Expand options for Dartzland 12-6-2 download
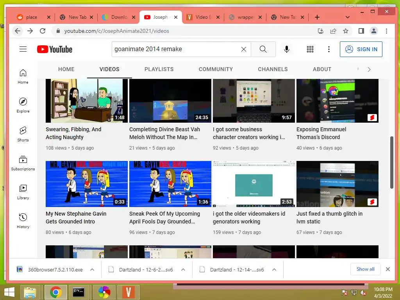 (183, 270)
